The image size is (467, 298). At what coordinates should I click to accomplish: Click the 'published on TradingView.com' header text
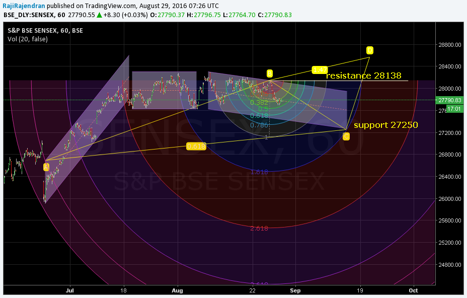(x=92, y=6)
